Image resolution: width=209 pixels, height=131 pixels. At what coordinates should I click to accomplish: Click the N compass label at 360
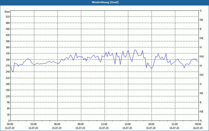201,47
